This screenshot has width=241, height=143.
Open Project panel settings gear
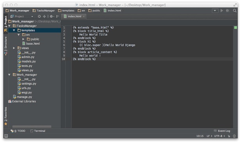tap(52, 16)
